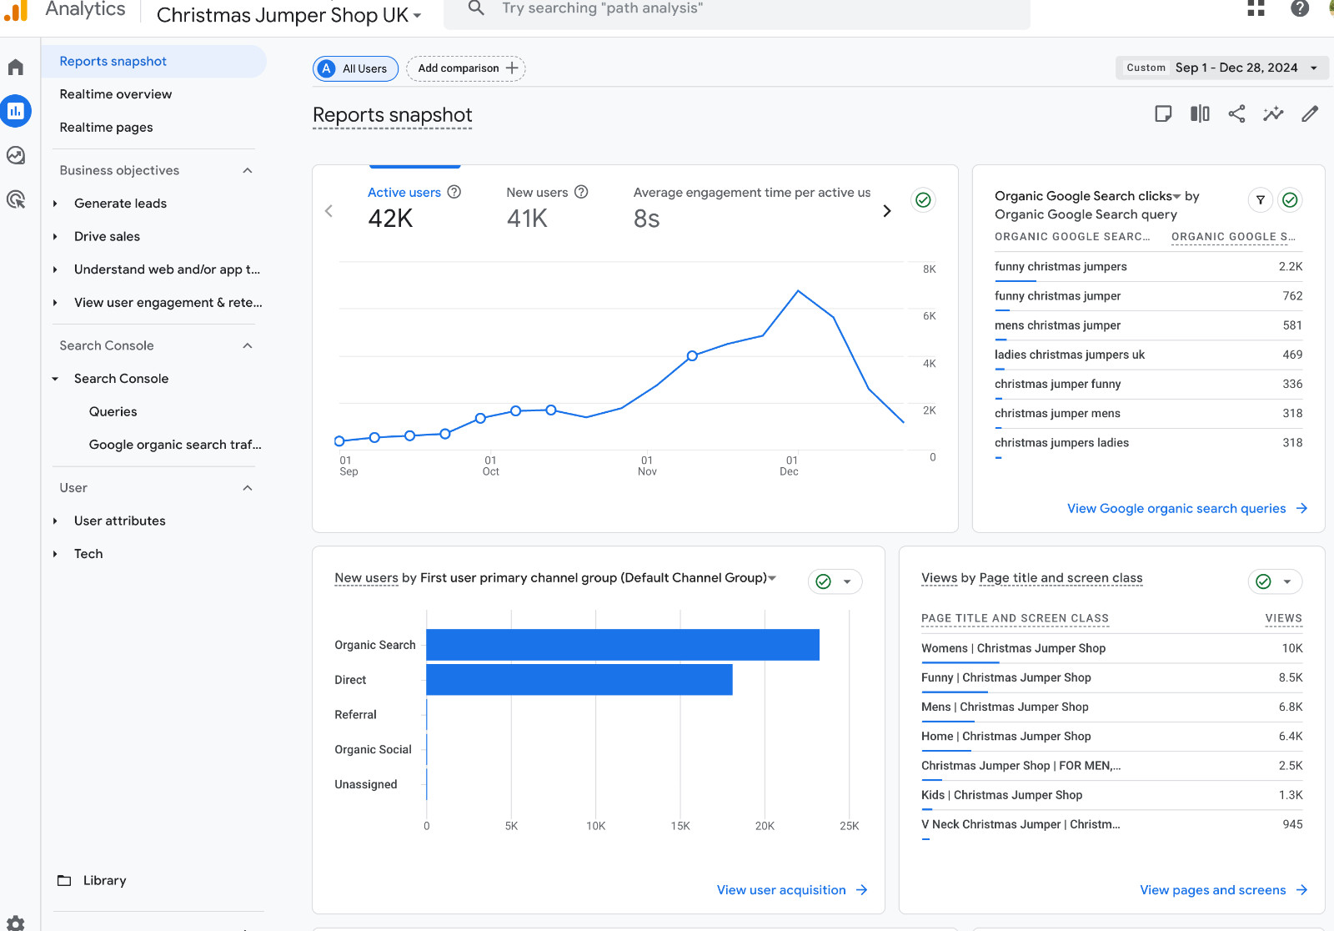This screenshot has width=1334, height=931.
Task: Select the Average engagement time metric tab
Action: click(x=751, y=207)
